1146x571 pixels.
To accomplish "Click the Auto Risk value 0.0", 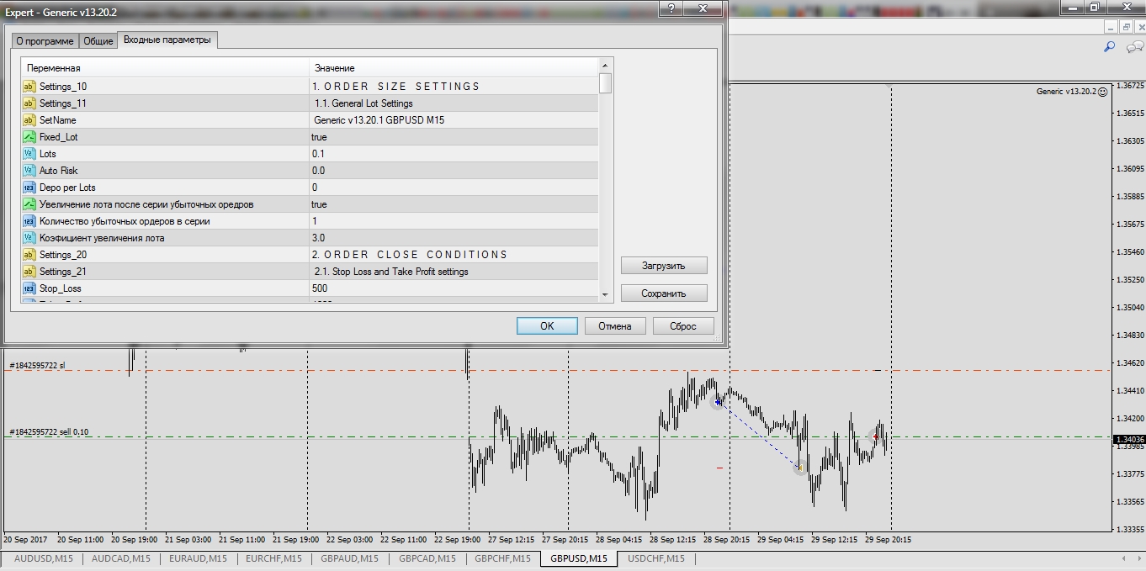I will point(454,171).
